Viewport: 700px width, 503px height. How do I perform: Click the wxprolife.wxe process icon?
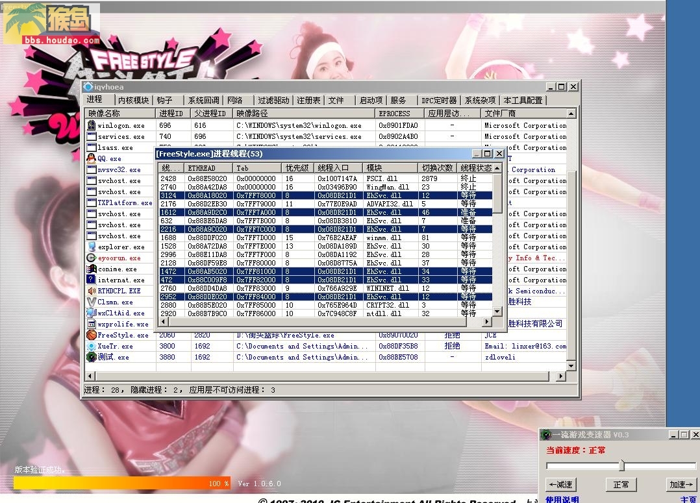pyautogui.click(x=91, y=324)
